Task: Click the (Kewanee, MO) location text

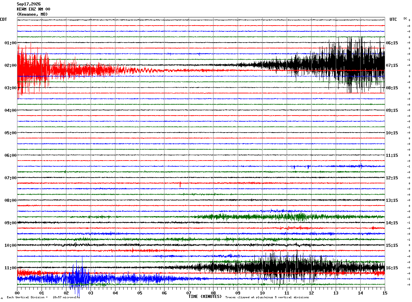Action: click(32, 14)
